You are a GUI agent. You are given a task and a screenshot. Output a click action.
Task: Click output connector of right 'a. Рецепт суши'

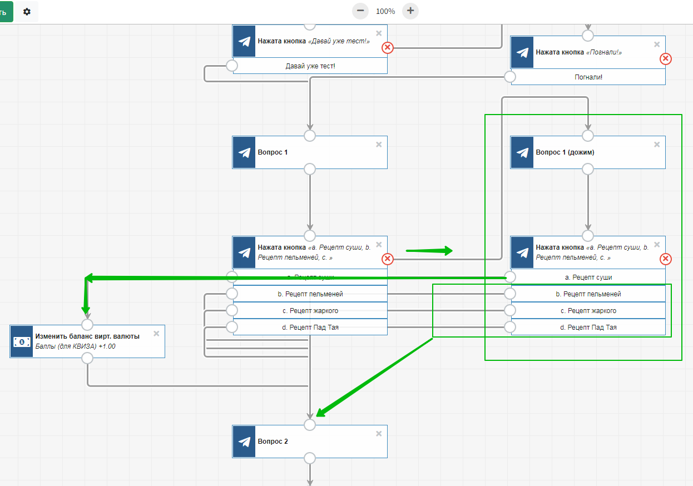click(510, 277)
